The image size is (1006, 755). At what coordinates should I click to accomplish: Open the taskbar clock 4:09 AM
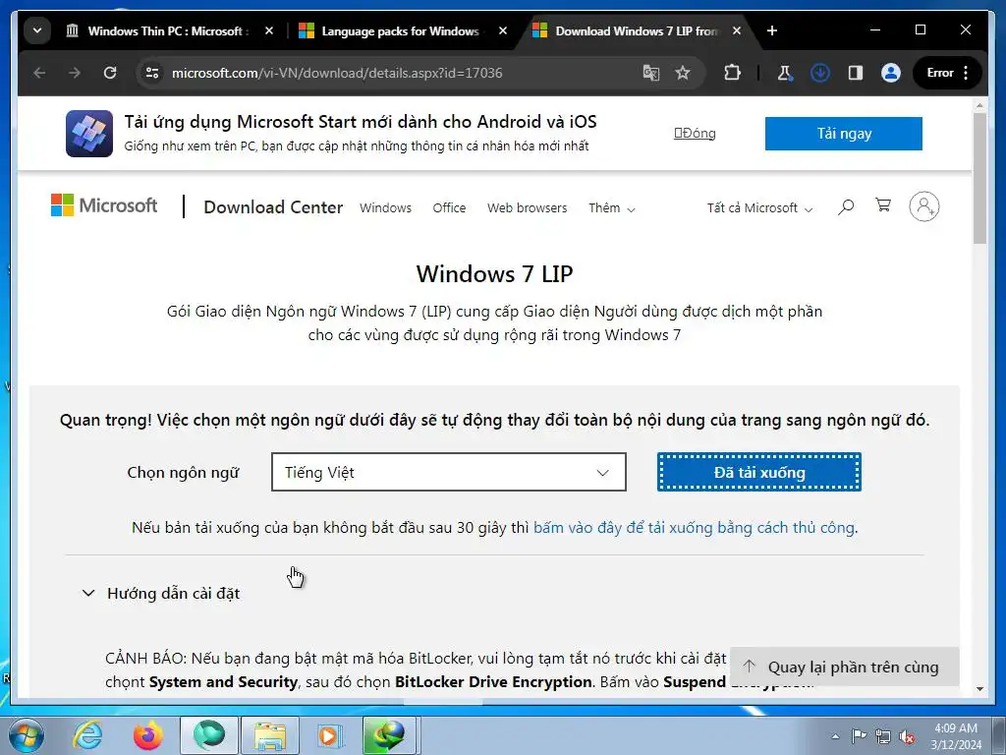click(x=956, y=736)
